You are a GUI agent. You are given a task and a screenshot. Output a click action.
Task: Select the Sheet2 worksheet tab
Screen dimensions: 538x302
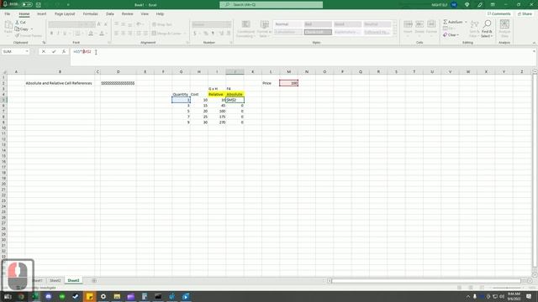pos(55,280)
